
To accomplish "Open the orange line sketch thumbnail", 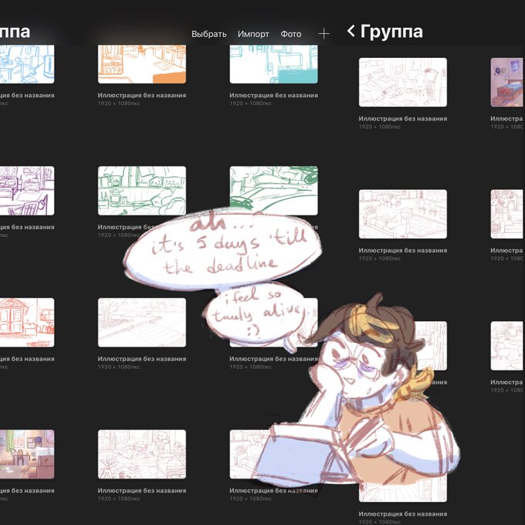I will 142,64.
